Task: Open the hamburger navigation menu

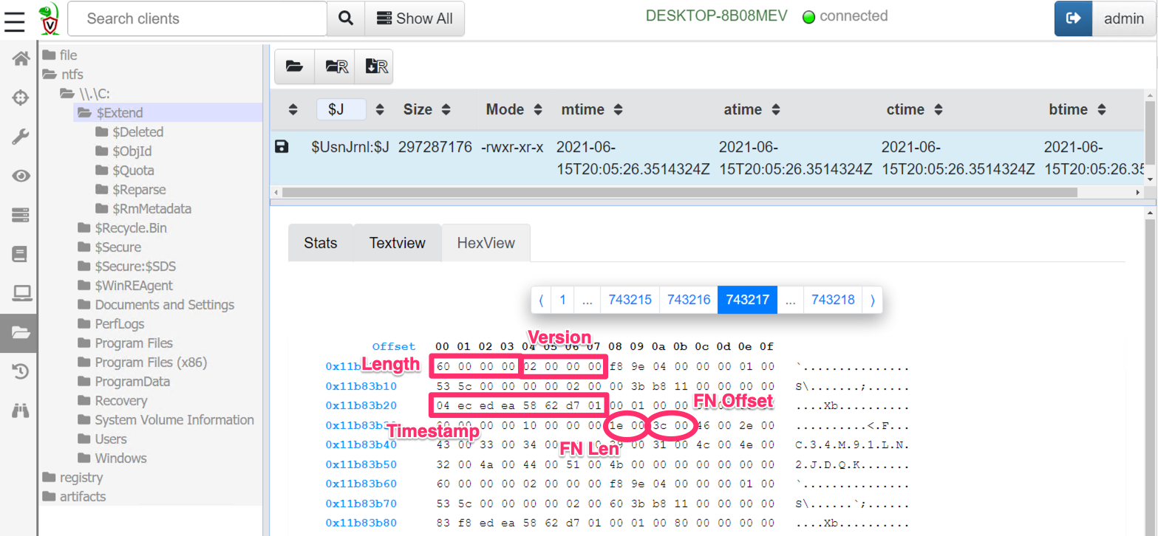Action: coord(15,20)
